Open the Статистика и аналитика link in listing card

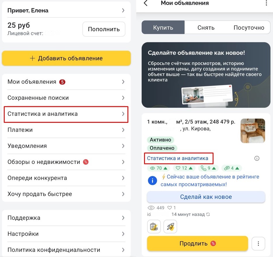click(x=178, y=158)
